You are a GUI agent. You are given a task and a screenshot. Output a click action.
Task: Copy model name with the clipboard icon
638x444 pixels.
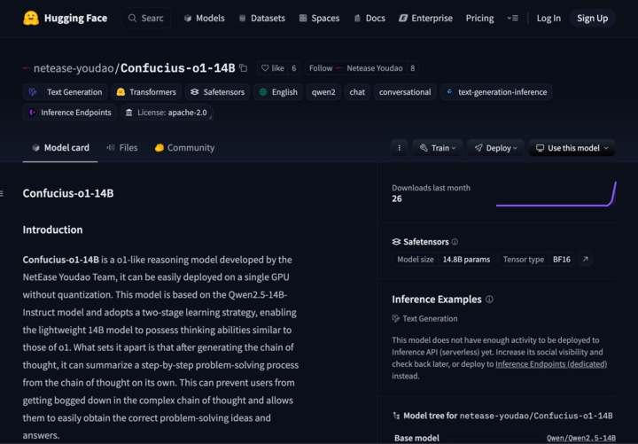[244, 68]
